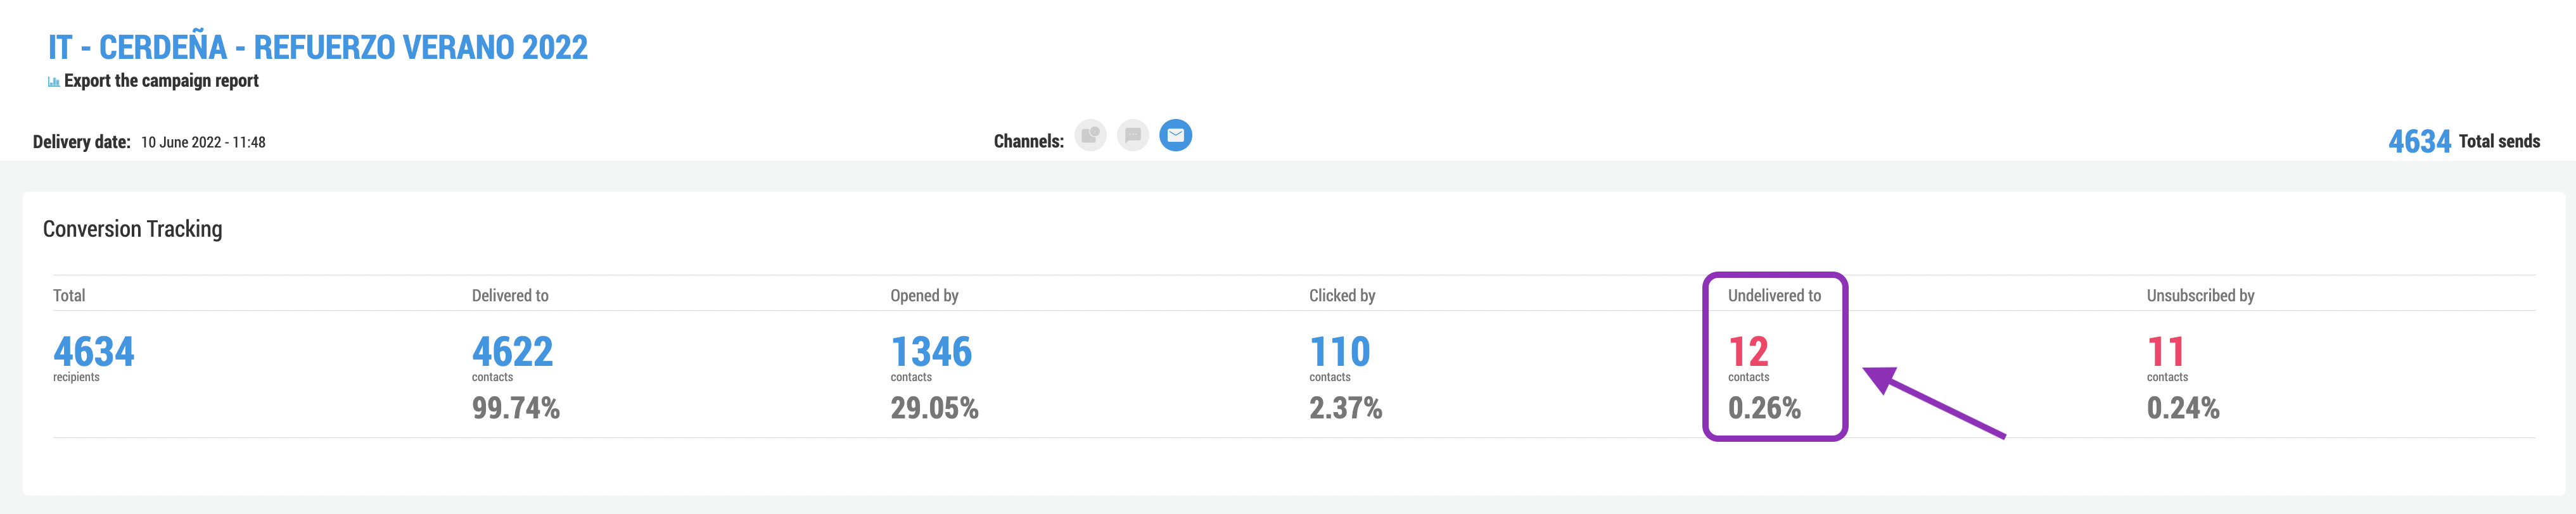2576x514 pixels.
Task: Select the push notification channel icon
Action: pyautogui.click(x=1090, y=135)
